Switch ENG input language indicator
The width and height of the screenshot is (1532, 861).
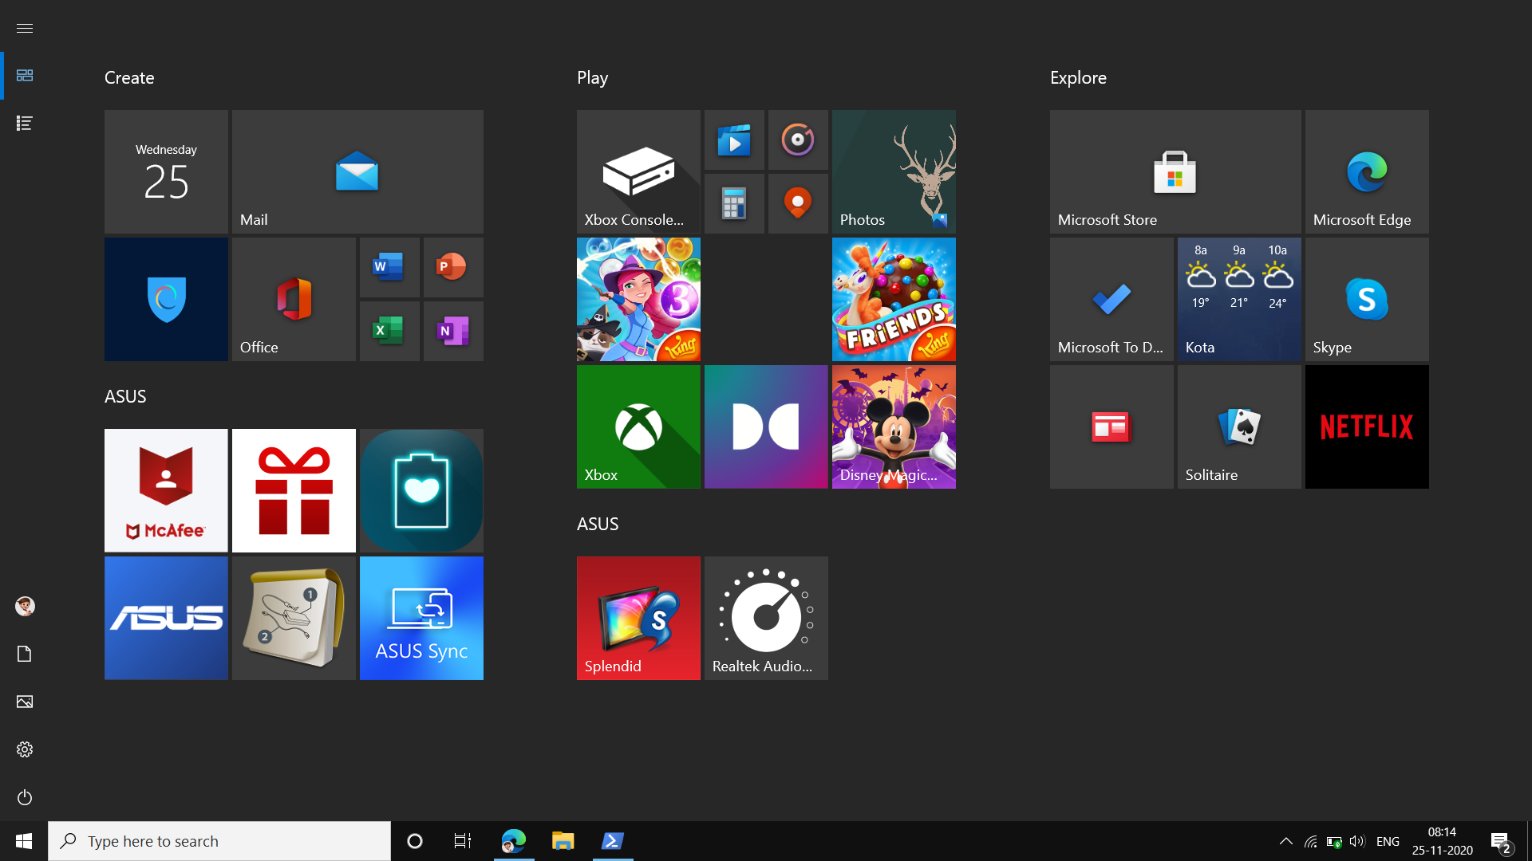click(x=1388, y=841)
